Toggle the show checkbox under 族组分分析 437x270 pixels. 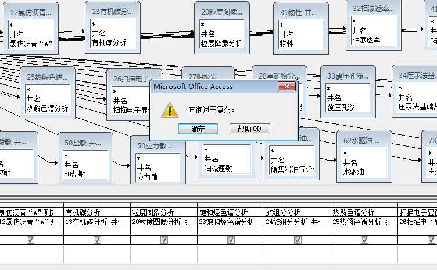(x=298, y=240)
